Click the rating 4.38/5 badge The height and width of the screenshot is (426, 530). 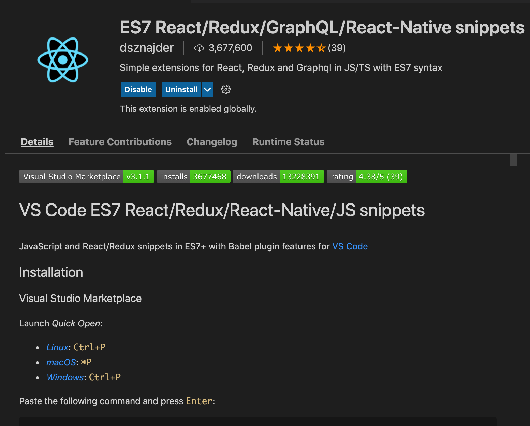tap(367, 177)
